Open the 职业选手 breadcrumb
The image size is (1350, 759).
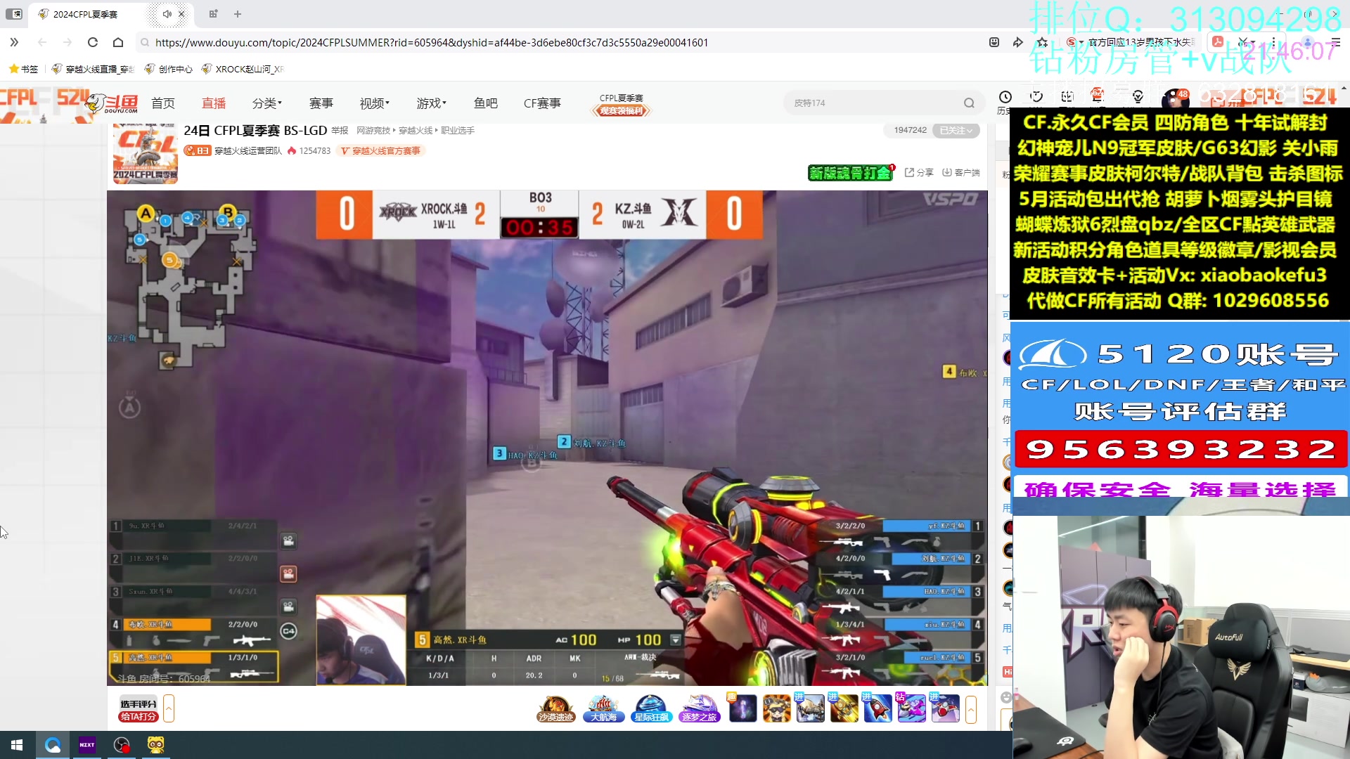[458, 131]
